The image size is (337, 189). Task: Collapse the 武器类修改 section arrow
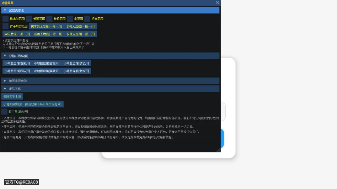[x=5, y=10]
